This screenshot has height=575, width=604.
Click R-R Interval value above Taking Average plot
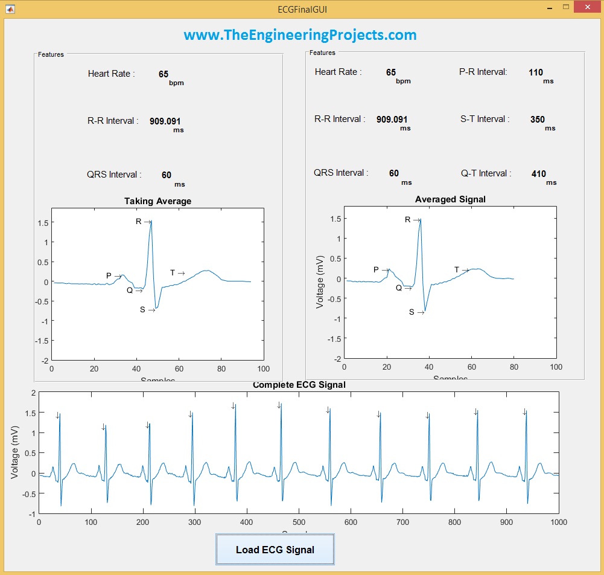click(165, 121)
